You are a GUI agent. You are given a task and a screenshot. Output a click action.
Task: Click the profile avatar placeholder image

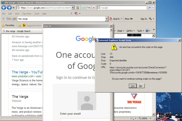click(87, 101)
